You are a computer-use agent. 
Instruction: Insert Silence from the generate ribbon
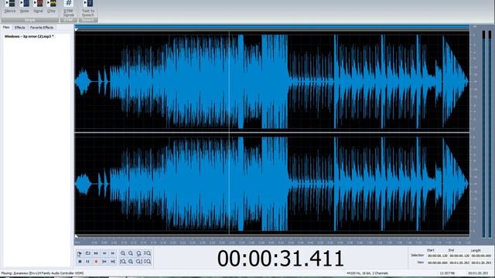point(10,7)
